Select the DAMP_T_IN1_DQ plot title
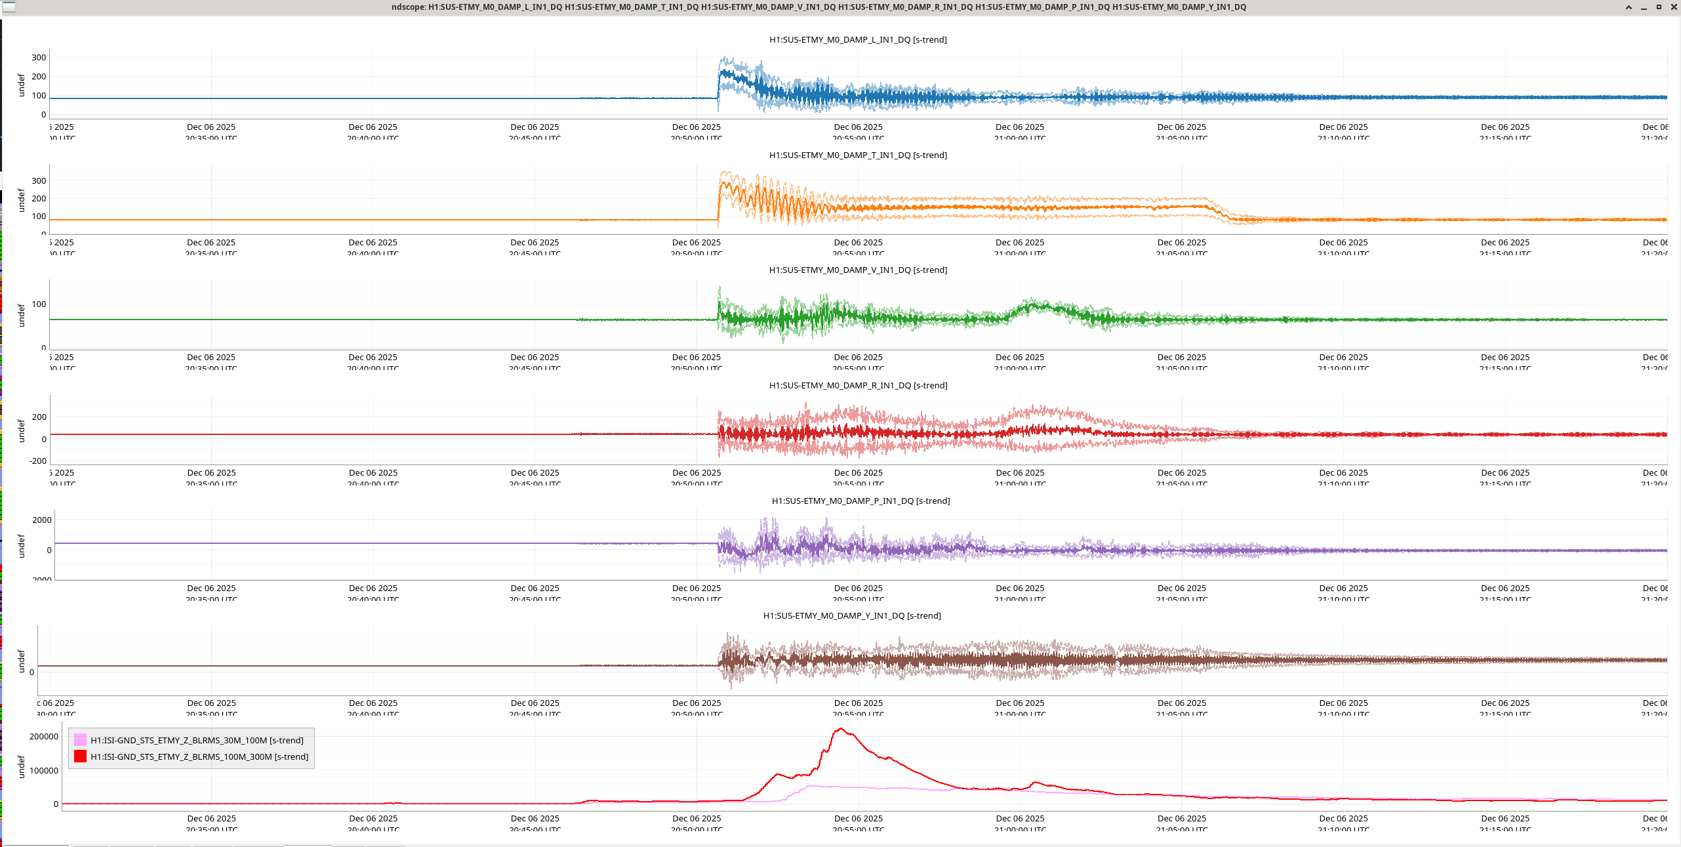This screenshot has width=1681, height=847. coord(858,155)
